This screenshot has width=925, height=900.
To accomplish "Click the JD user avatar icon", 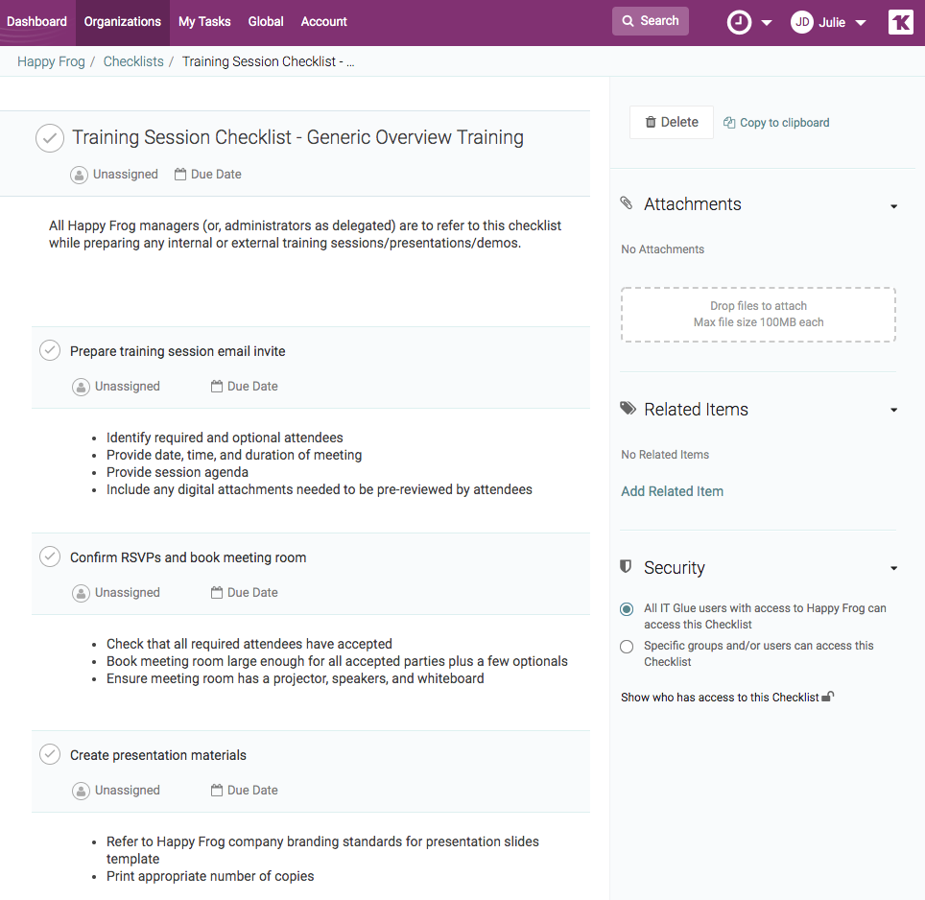I will (802, 22).
